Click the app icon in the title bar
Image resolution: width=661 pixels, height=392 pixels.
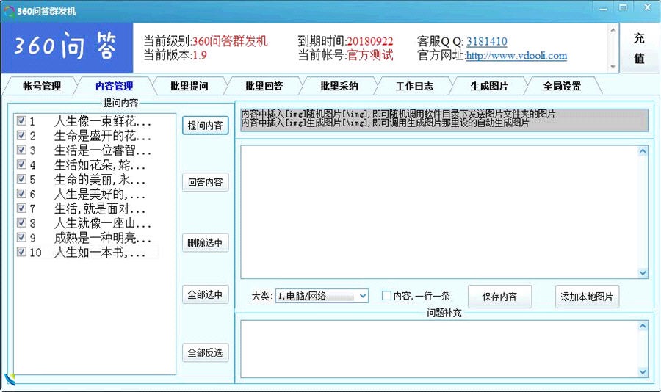point(10,11)
